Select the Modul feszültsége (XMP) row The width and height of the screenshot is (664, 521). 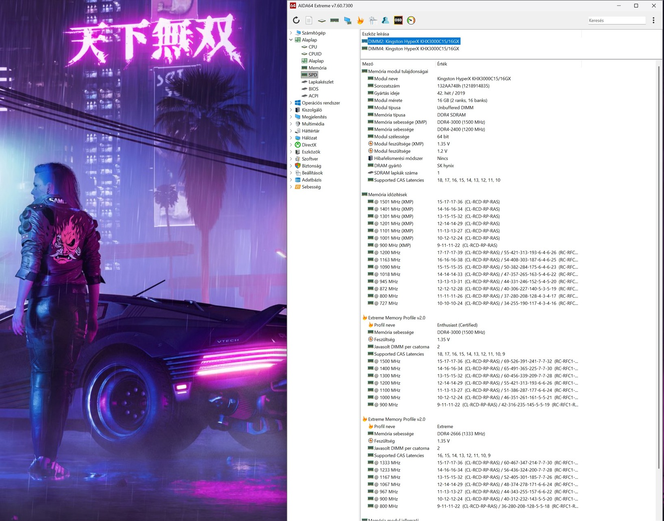pos(471,144)
